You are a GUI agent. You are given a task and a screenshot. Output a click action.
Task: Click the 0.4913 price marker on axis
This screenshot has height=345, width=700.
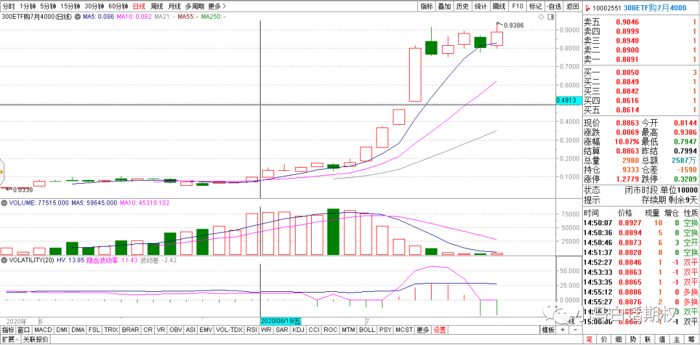pyautogui.click(x=566, y=100)
